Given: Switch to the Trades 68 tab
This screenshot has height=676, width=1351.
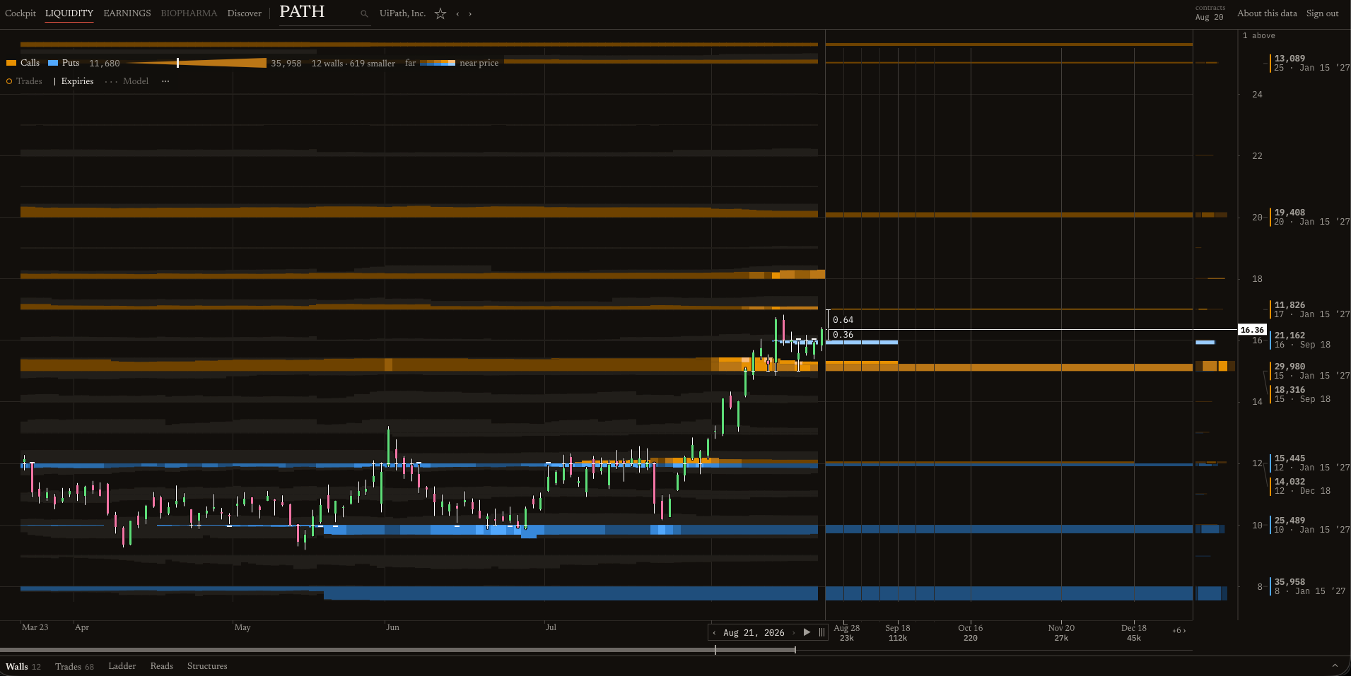Looking at the screenshot, I should click(74, 666).
